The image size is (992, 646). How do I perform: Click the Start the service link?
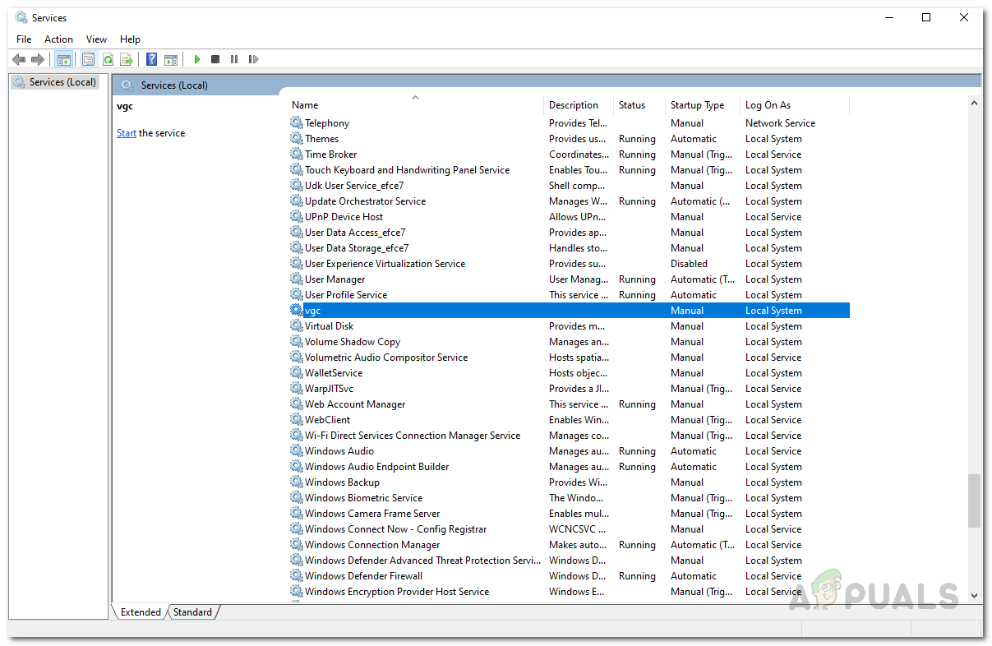tap(127, 133)
